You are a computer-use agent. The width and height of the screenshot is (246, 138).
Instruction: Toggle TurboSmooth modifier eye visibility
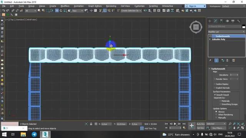[x=210, y=36]
